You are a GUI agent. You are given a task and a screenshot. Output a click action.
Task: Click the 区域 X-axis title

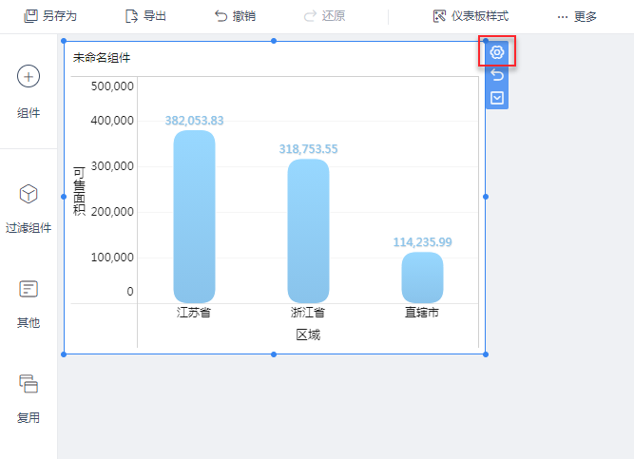click(x=308, y=335)
